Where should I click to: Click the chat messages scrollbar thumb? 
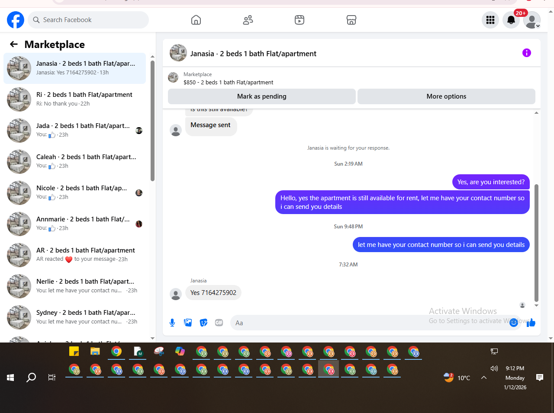point(537,243)
